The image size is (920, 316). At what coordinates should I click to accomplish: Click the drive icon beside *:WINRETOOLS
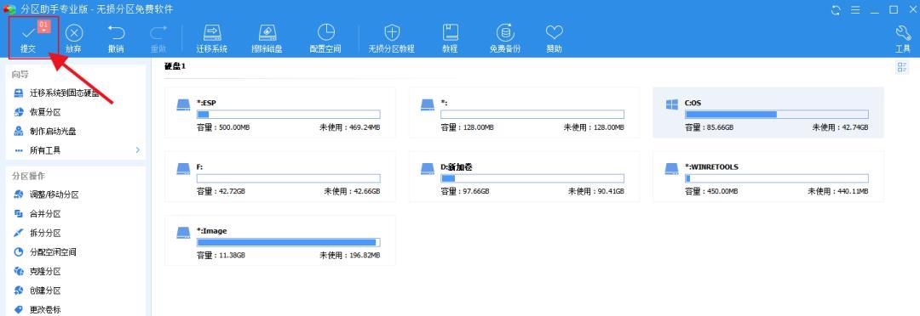click(672, 169)
